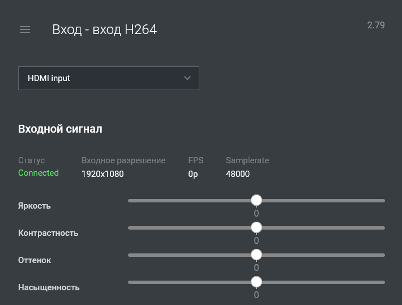Click the Насыщенность slider handle
402x305 pixels.
click(x=256, y=282)
